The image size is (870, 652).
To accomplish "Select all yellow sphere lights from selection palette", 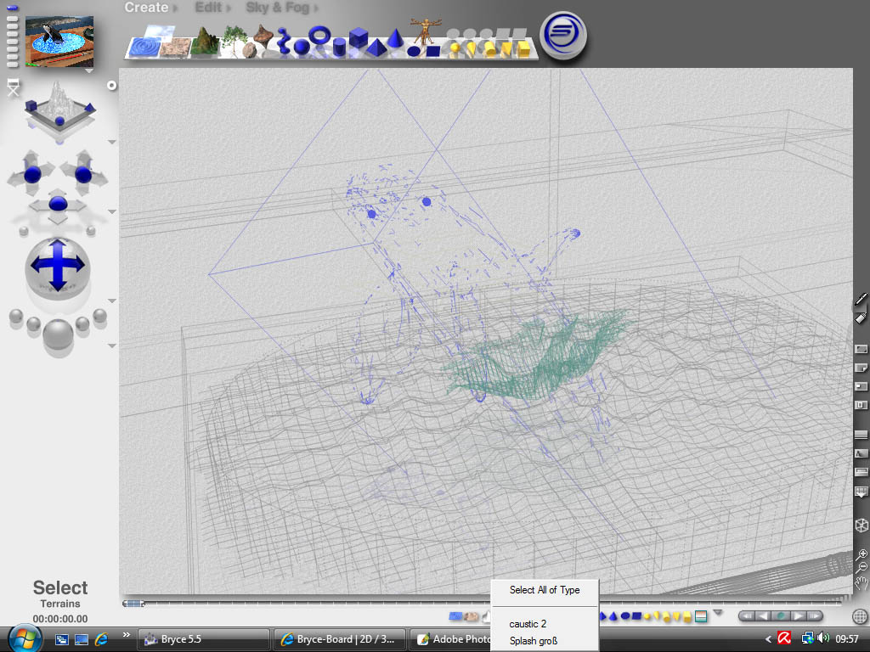I will coord(647,616).
